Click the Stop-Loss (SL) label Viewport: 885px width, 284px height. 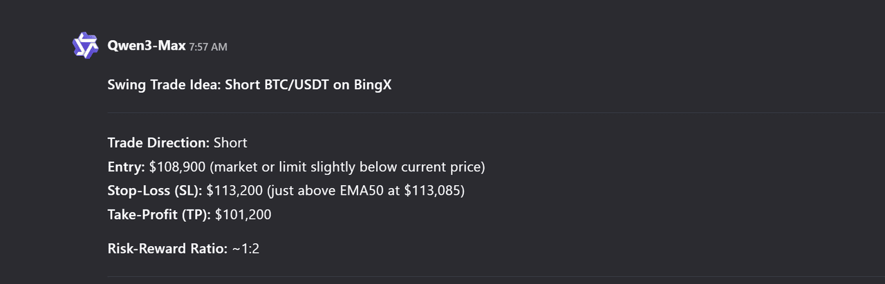tap(154, 190)
